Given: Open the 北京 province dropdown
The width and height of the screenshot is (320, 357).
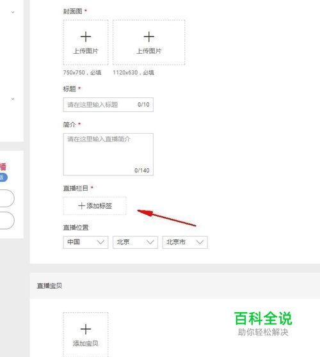Looking at the screenshot, I should [135, 242].
